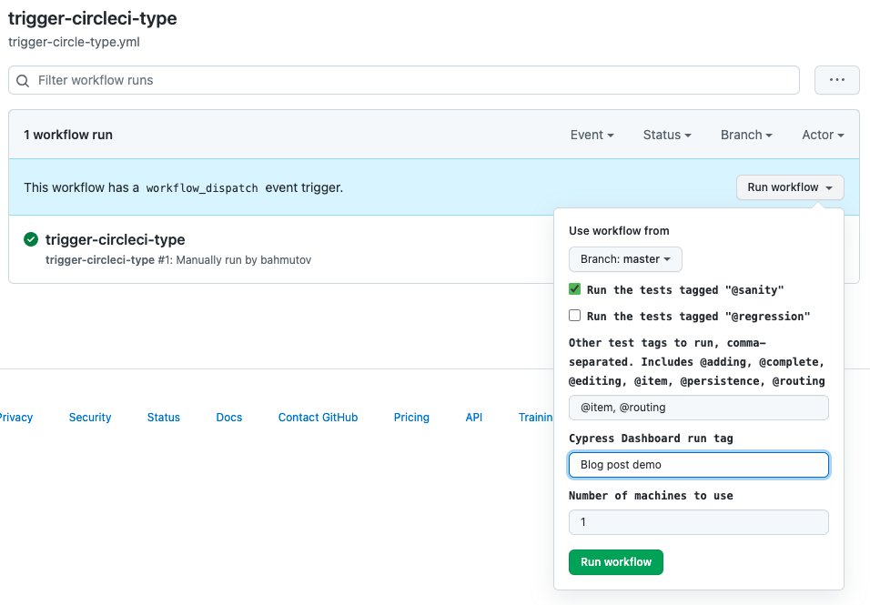Click the green Run workflow button

pos(615,561)
